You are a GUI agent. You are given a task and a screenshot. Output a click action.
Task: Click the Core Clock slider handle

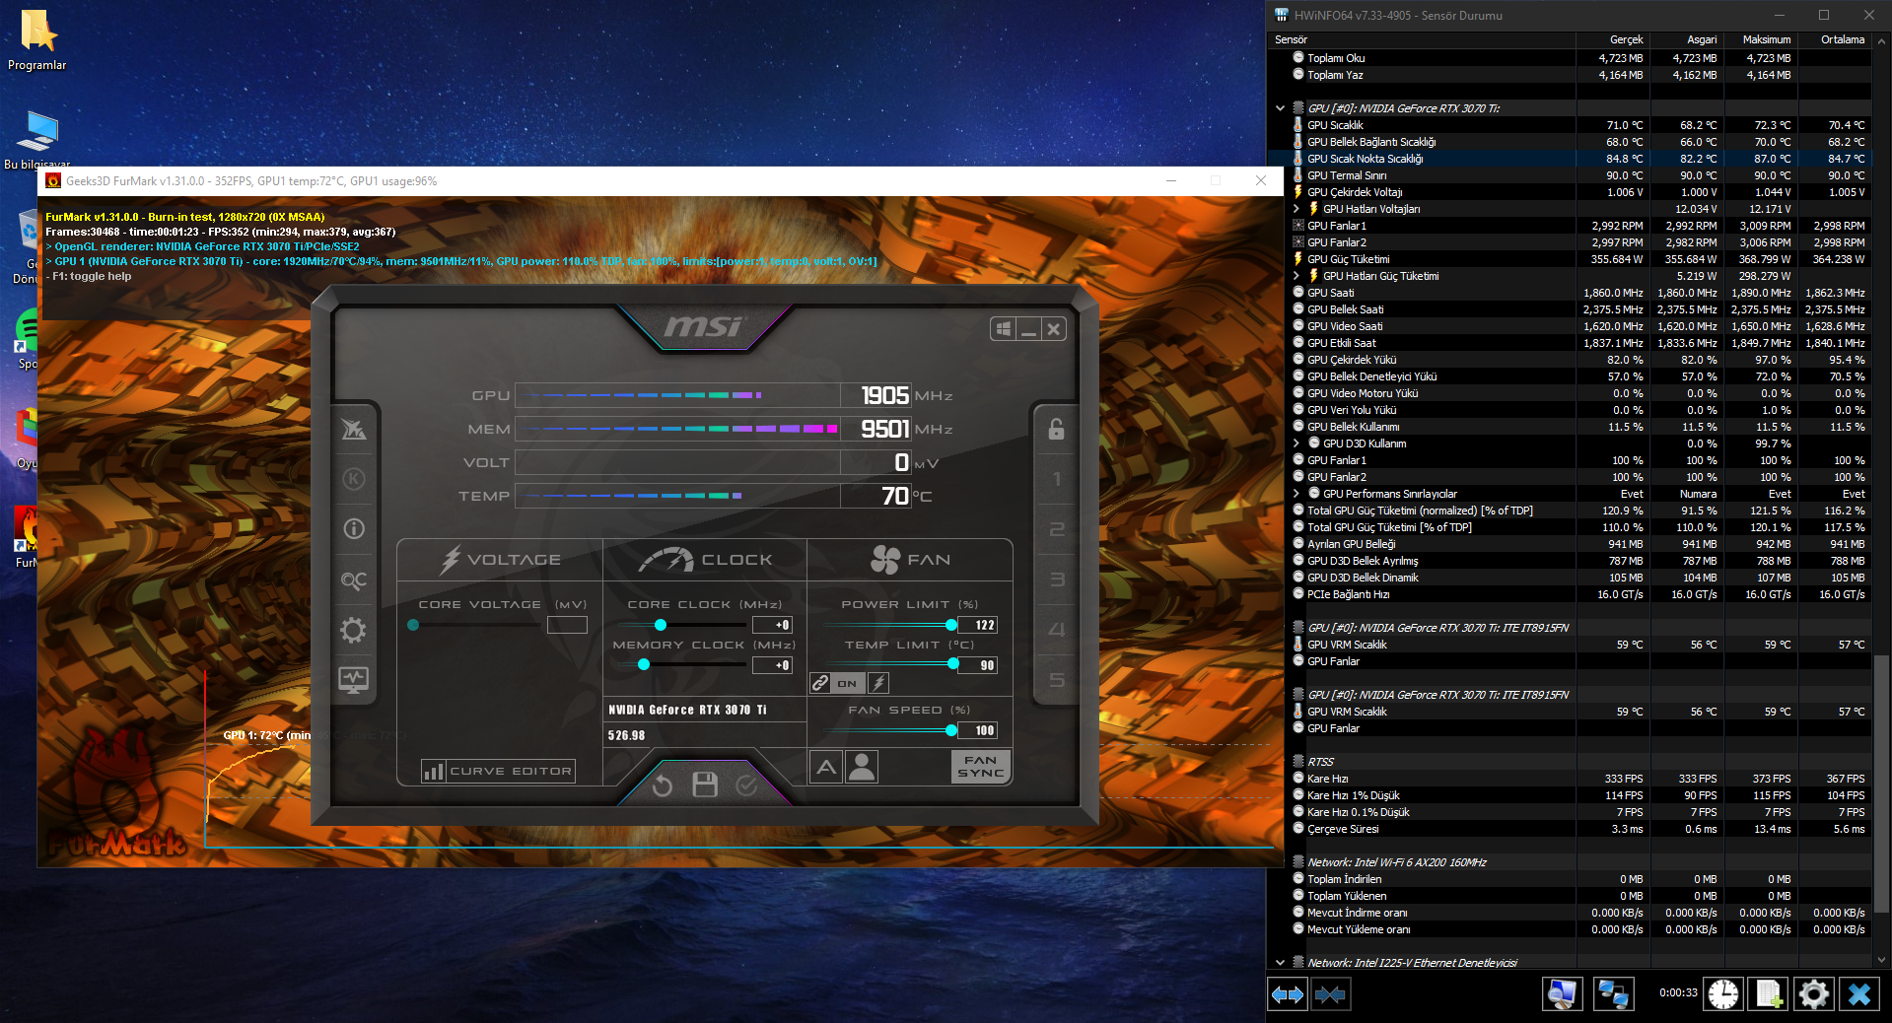click(661, 625)
